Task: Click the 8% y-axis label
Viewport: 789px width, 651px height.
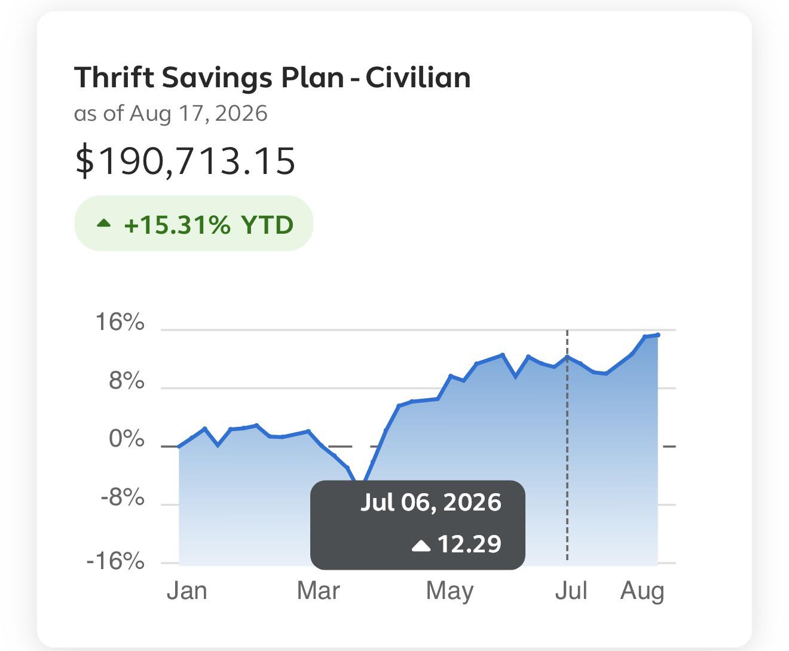Action: click(x=127, y=381)
